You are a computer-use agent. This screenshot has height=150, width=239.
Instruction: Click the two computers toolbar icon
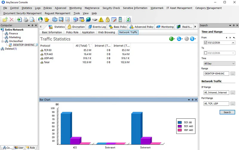[x=76, y=20]
